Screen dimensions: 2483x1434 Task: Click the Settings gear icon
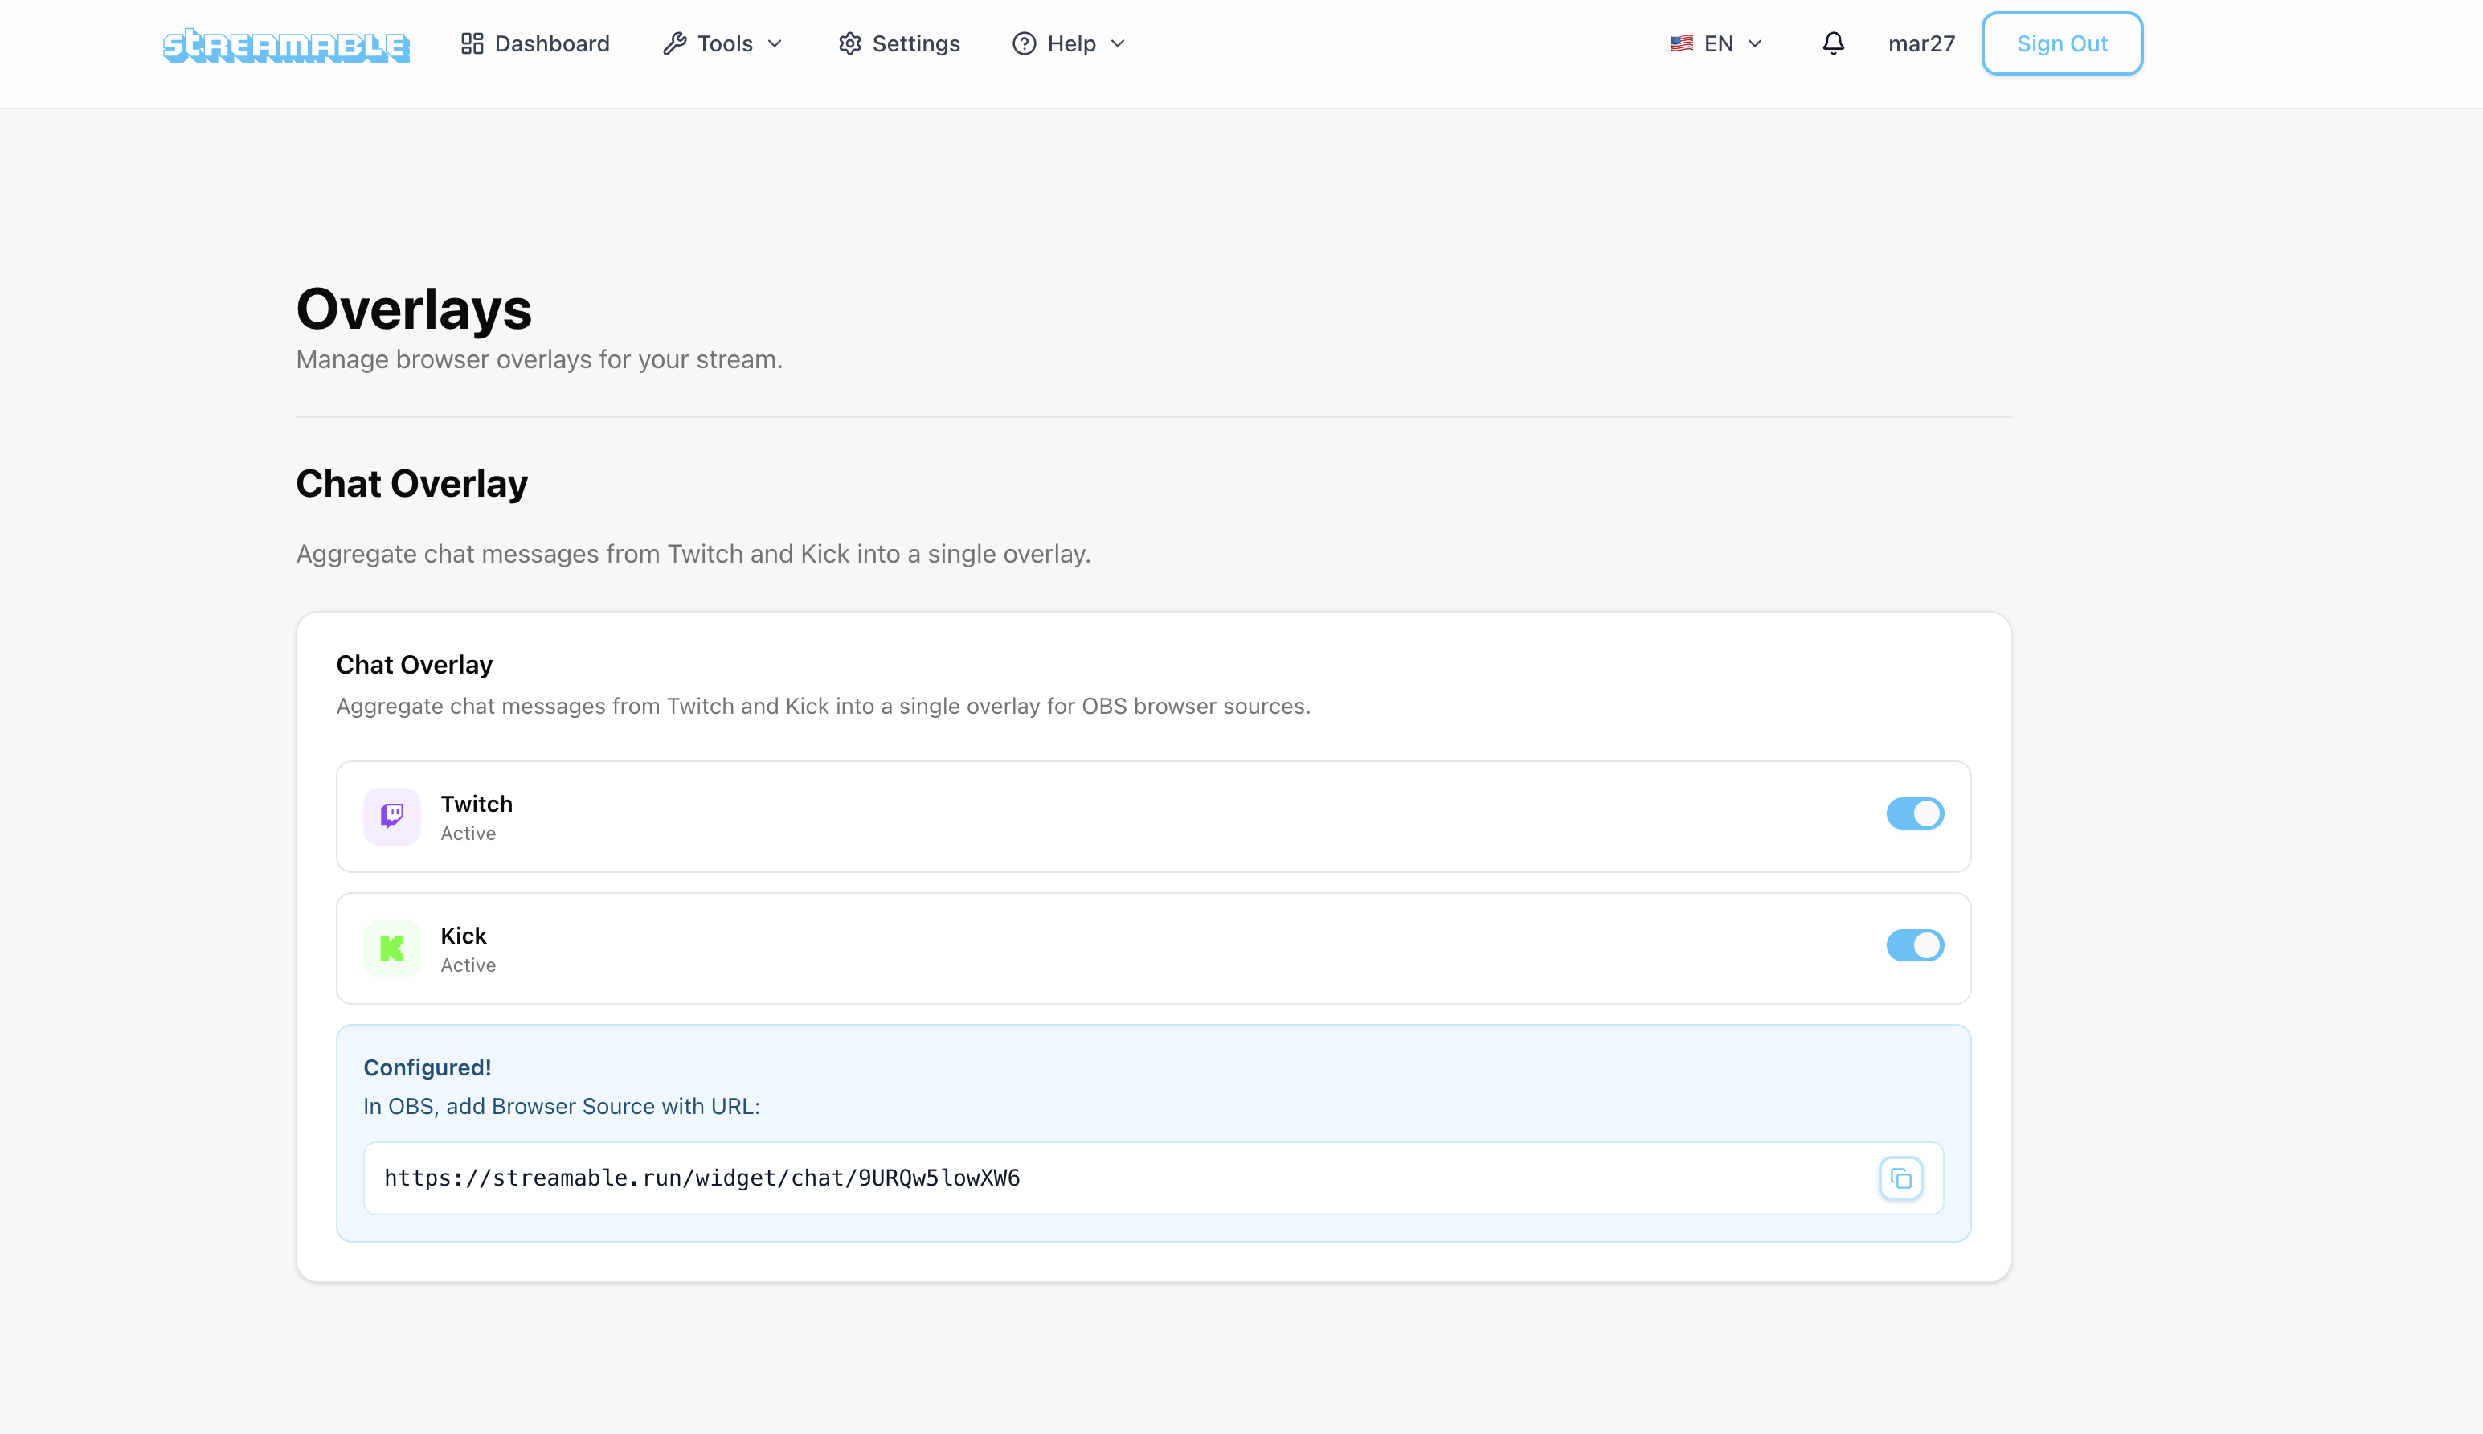pyautogui.click(x=849, y=43)
